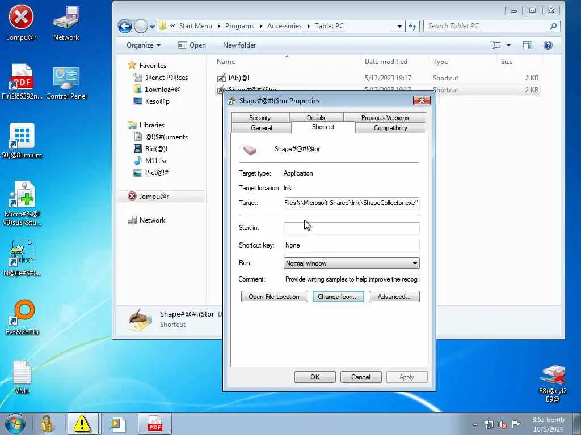Click the change view icon in Explorer
This screenshot has width=581, height=435.
point(496,45)
